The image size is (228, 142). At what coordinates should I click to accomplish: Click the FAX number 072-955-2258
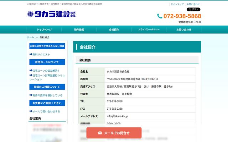115,109
